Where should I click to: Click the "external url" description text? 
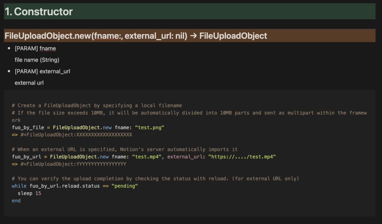tap(29, 83)
